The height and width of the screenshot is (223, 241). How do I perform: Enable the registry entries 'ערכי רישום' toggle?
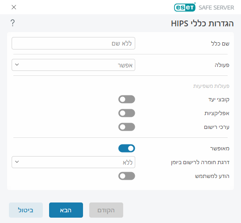click(127, 127)
